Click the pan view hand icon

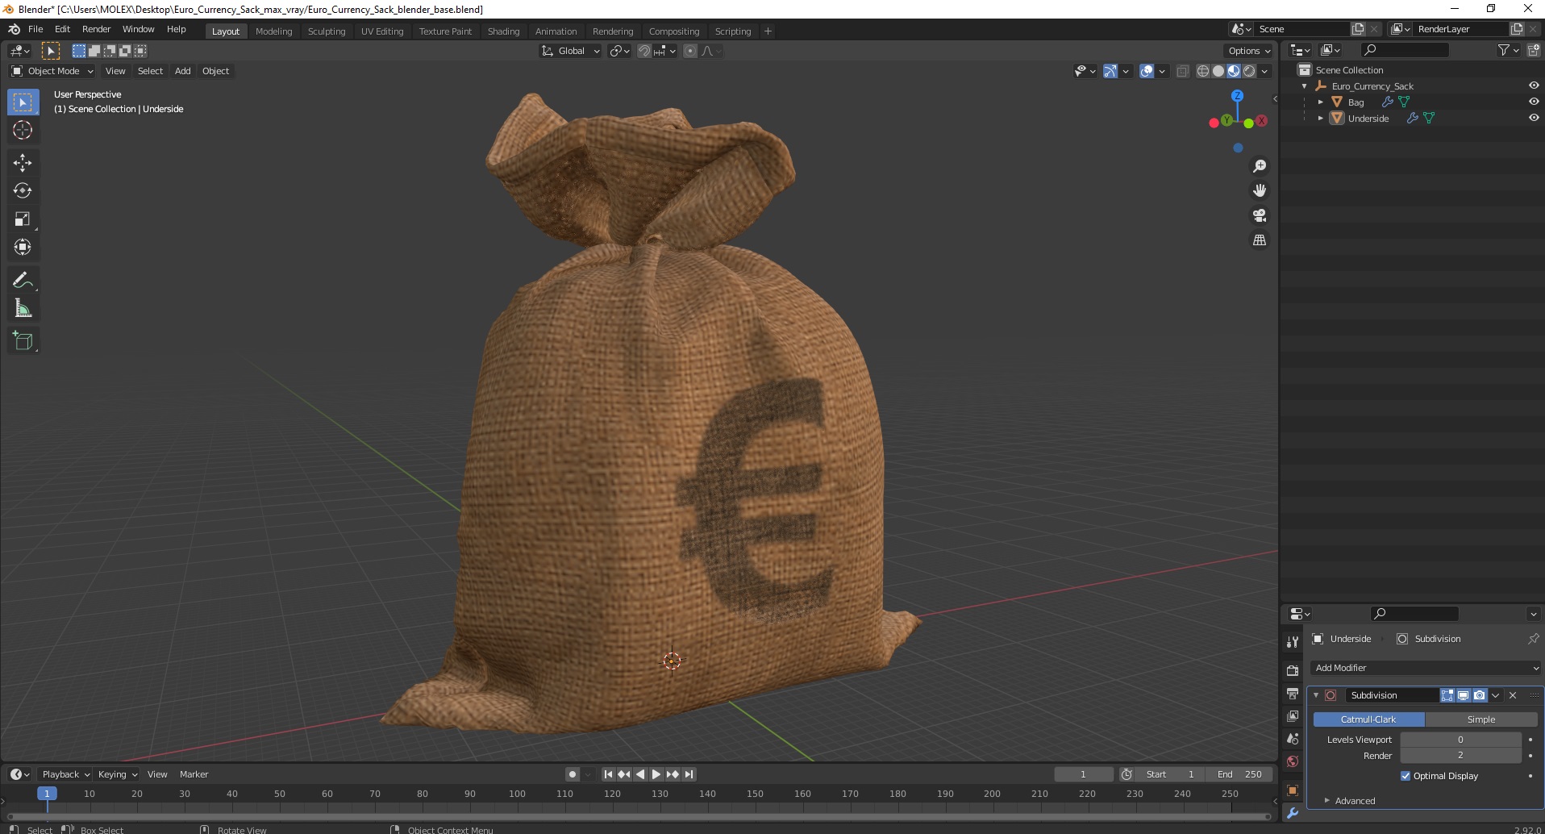(x=1260, y=191)
